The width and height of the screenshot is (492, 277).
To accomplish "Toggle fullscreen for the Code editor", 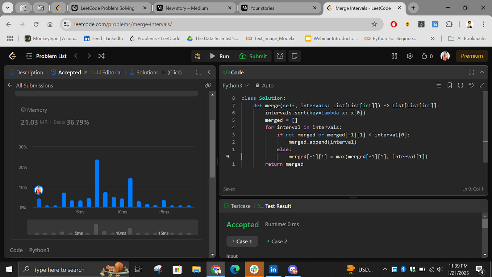I will [x=471, y=72].
